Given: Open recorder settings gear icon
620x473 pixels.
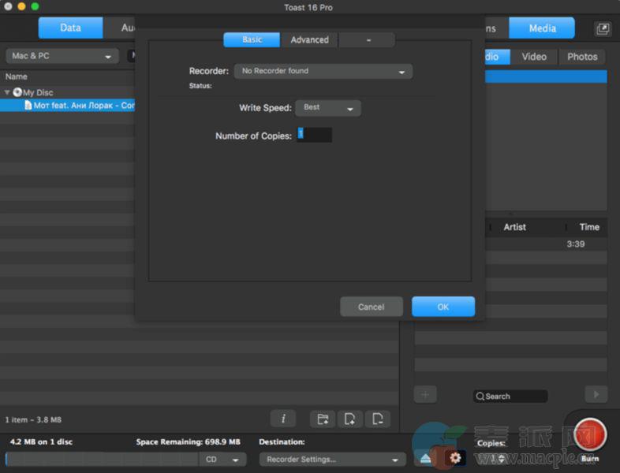Looking at the screenshot, I should pos(454,458).
